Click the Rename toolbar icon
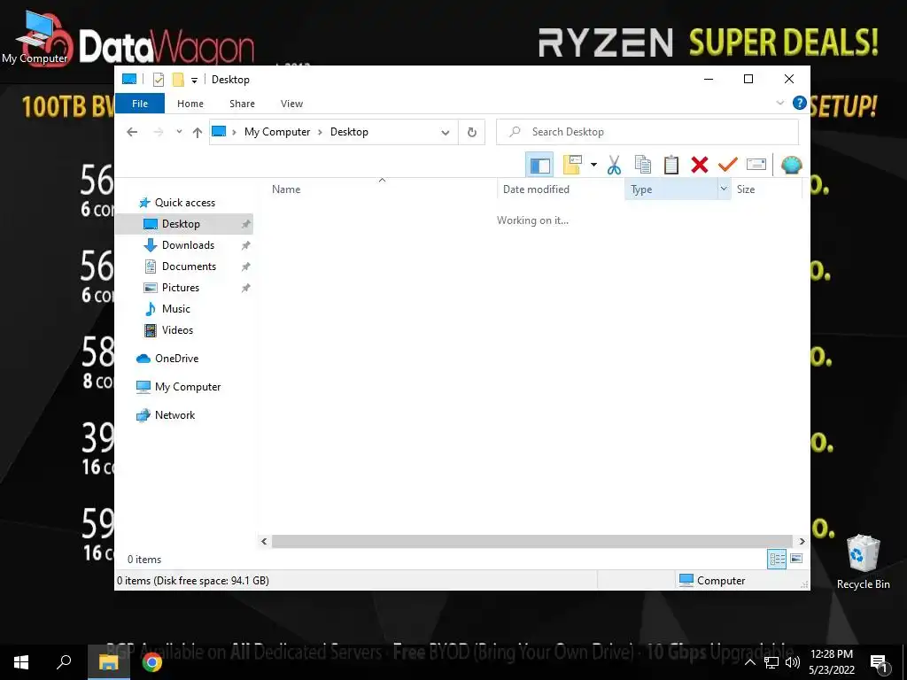This screenshot has height=680, width=907. point(756,165)
